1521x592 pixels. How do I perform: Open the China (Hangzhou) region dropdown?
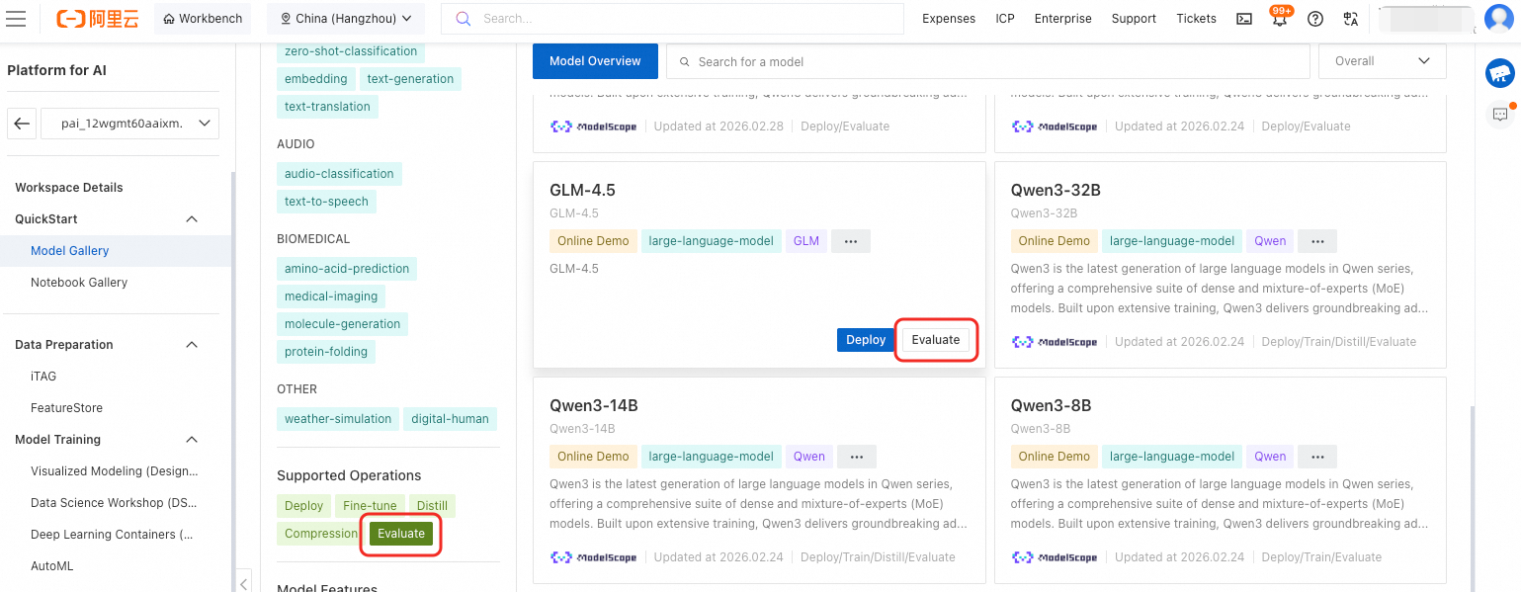point(345,19)
